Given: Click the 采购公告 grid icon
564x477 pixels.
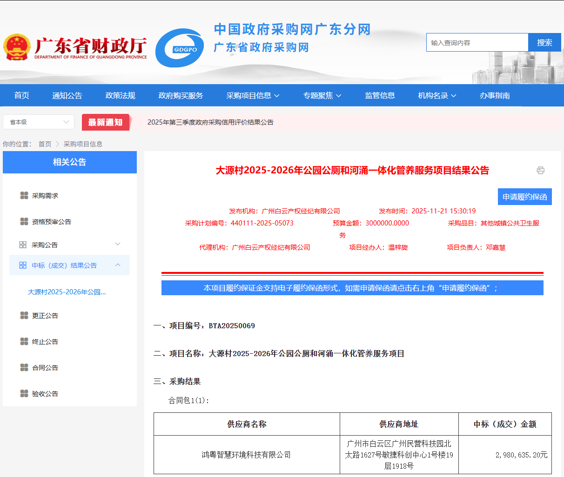Looking at the screenshot, I should coord(23,245).
